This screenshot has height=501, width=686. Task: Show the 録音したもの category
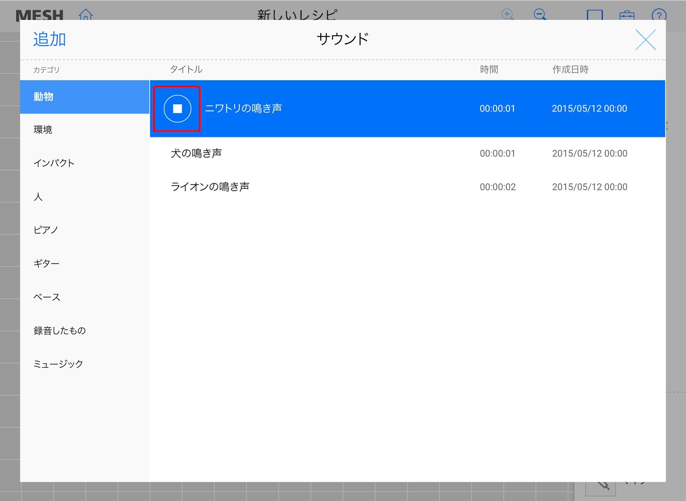point(84,331)
